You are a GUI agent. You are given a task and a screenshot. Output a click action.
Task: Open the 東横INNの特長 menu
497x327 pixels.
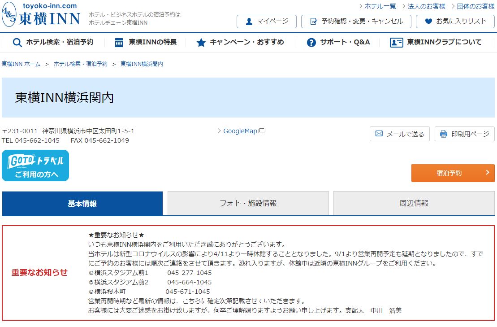(x=146, y=43)
